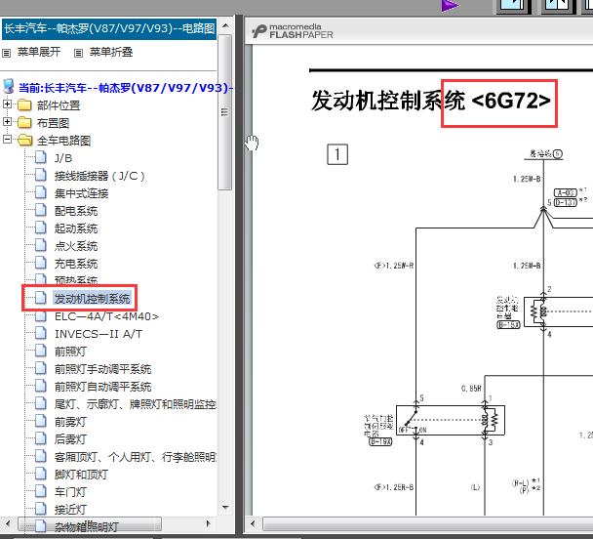Click the computer icon beside 当前 link

[x=9, y=86]
